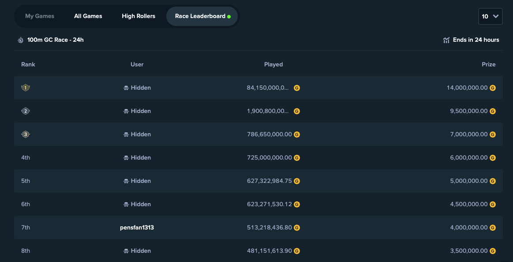The height and width of the screenshot is (262, 513).
Task: Click gold coin next to 9,500,000.00 prize
Action: point(492,111)
